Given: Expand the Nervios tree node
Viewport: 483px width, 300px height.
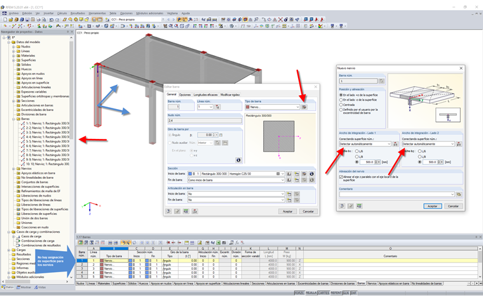Looking at the screenshot, I should click(13, 169).
